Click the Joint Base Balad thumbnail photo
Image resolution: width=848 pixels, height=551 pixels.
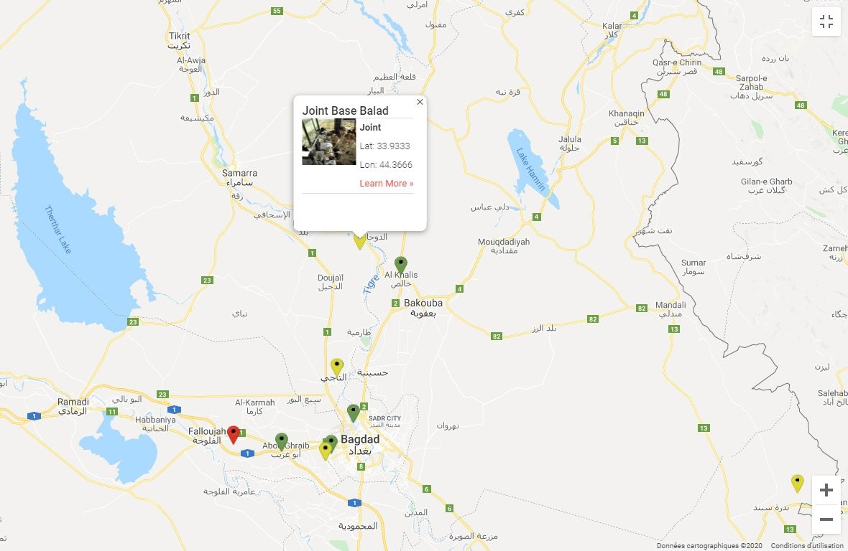329,142
